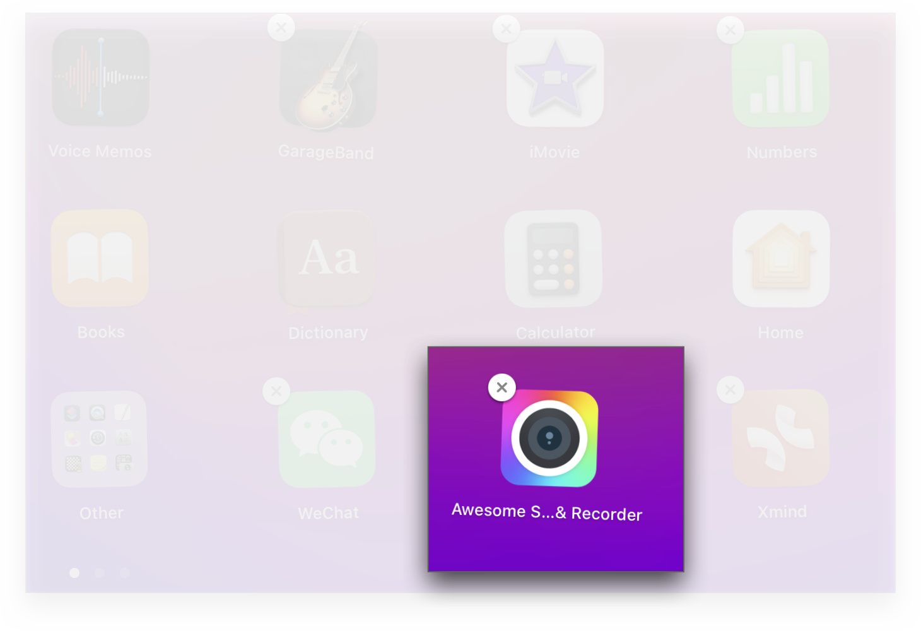Click the "Xmind" label text
The image size is (921, 631).
click(x=782, y=512)
